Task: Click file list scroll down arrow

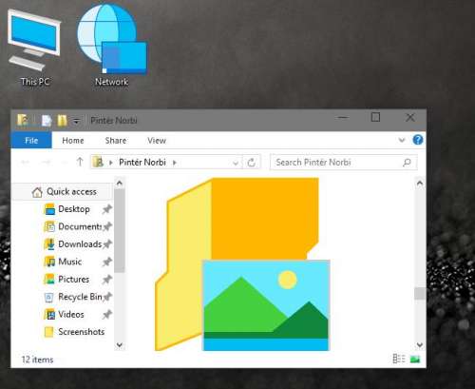Action: pos(420,344)
